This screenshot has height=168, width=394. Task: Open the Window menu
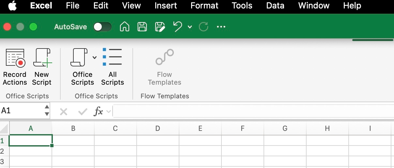[314, 6]
